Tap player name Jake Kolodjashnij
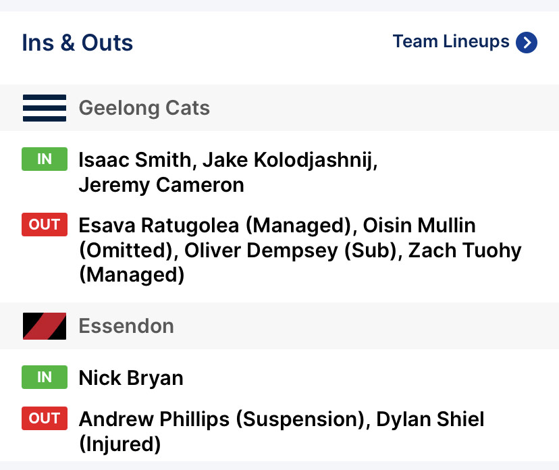The width and height of the screenshot is (559, 470). coord(289,160)
